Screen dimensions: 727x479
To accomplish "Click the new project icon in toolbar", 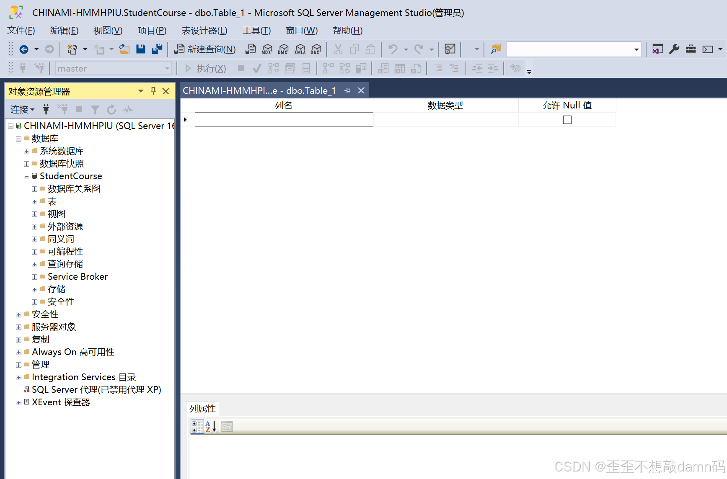I will (72, 49).
